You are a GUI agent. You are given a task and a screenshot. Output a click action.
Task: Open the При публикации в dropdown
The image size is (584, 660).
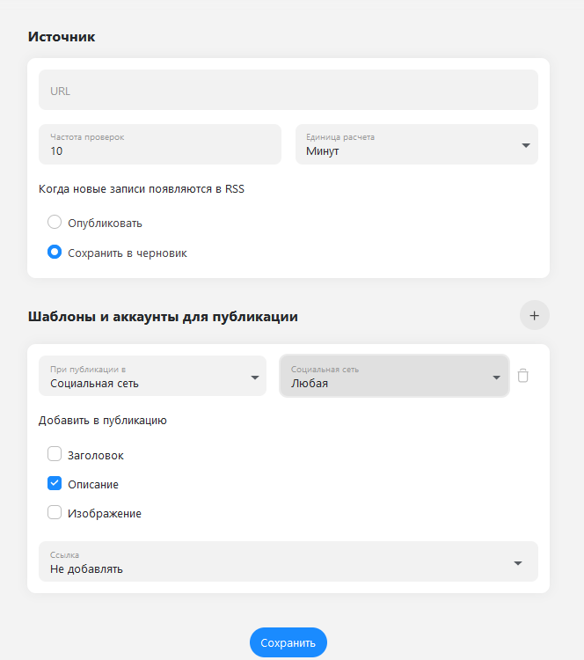point(152,376)
